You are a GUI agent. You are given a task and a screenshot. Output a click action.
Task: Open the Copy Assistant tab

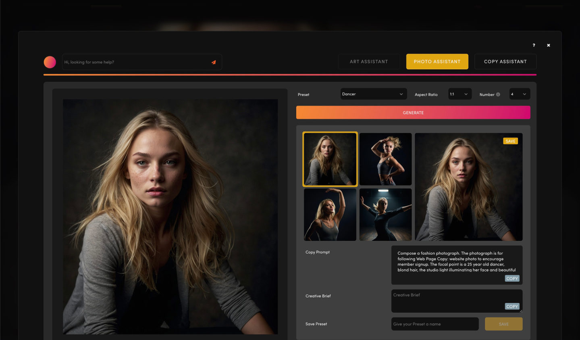click(505, 62)
